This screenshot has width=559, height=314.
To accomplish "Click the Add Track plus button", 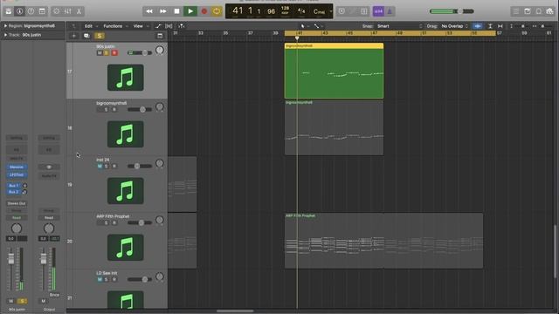I will coord(73,36).
